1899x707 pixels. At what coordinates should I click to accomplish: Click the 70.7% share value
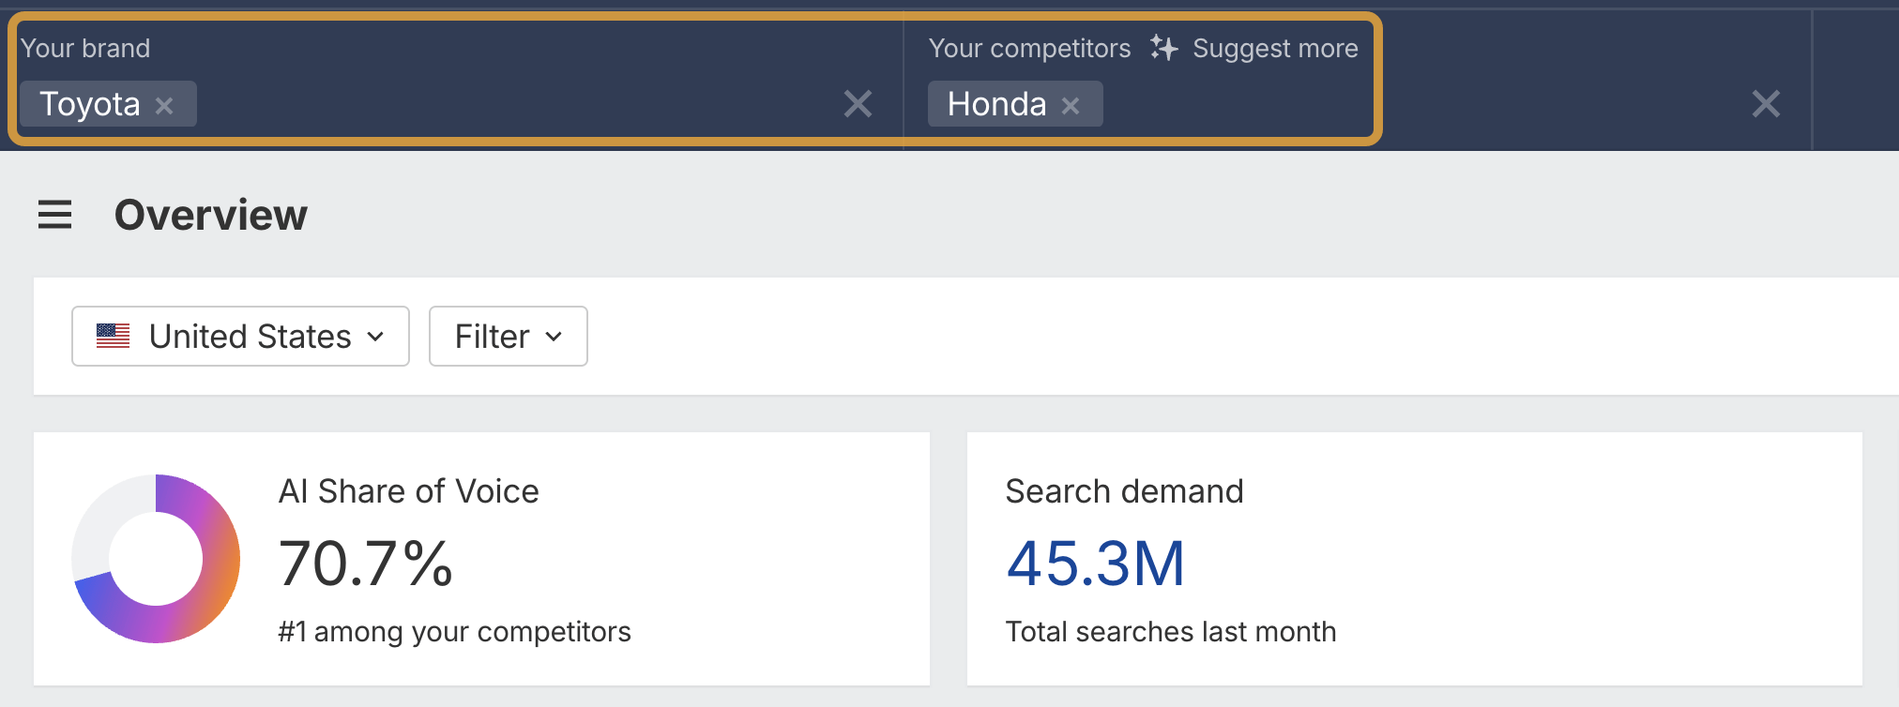366,564
